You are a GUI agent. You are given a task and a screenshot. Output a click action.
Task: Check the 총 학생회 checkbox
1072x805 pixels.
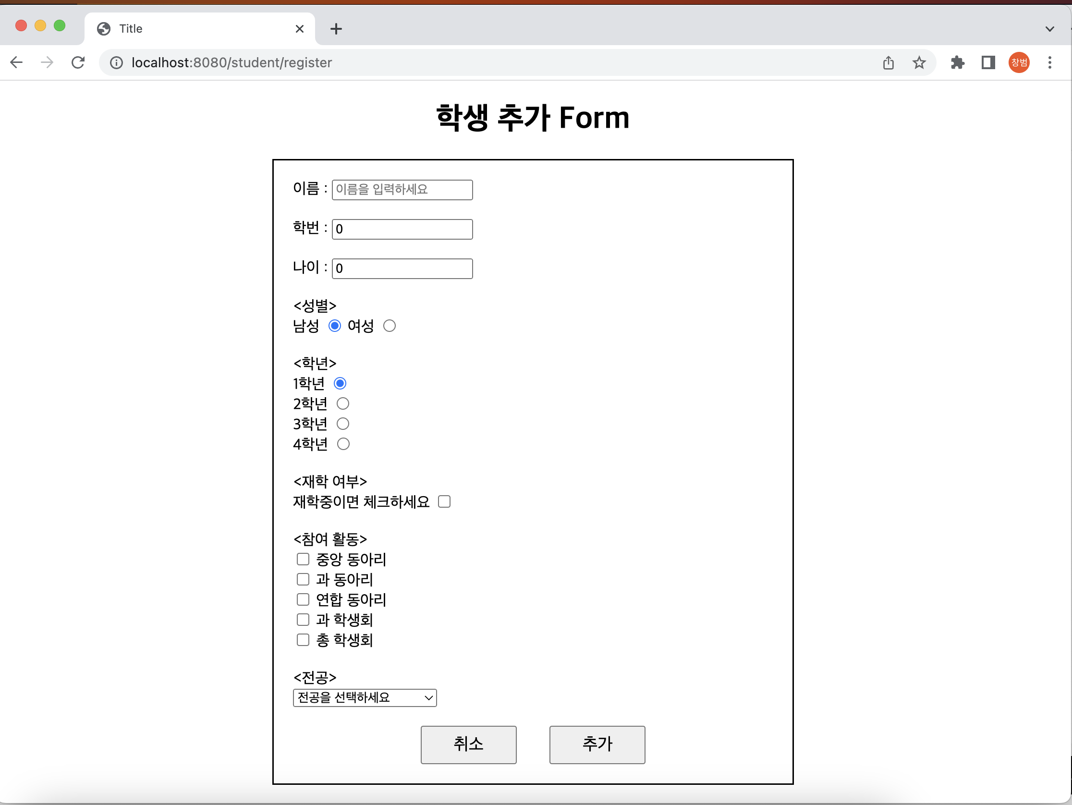click(303, 640)
